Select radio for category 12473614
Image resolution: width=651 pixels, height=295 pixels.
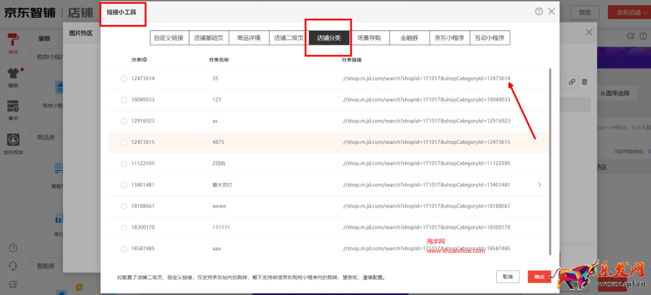click(124, 79)
